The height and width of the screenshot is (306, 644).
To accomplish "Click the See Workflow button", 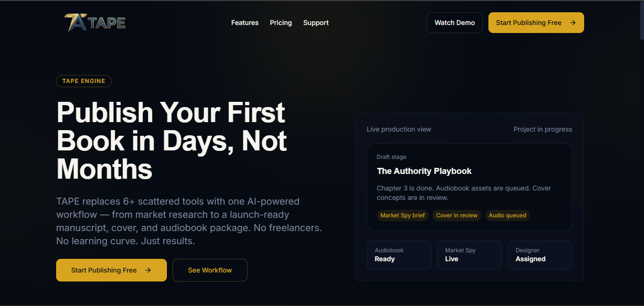I will click(210, 270).
